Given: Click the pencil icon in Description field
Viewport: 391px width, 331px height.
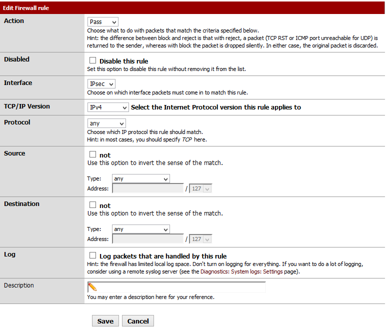Looking at the screenshot, I should 92,287.
